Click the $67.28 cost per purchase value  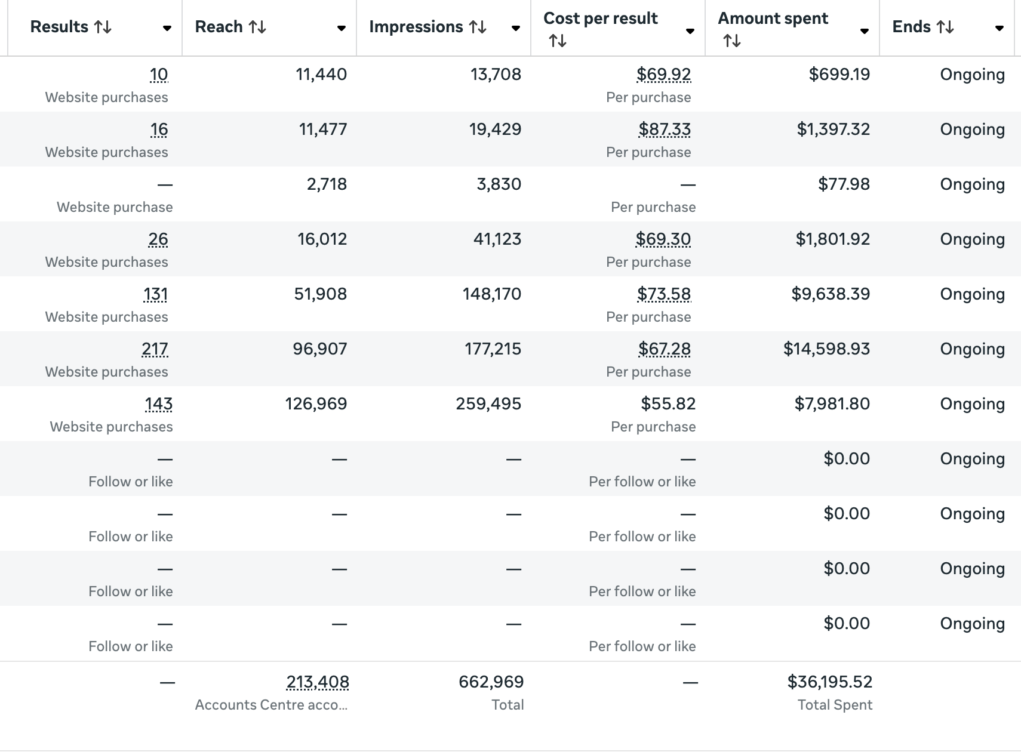(665, 349)
